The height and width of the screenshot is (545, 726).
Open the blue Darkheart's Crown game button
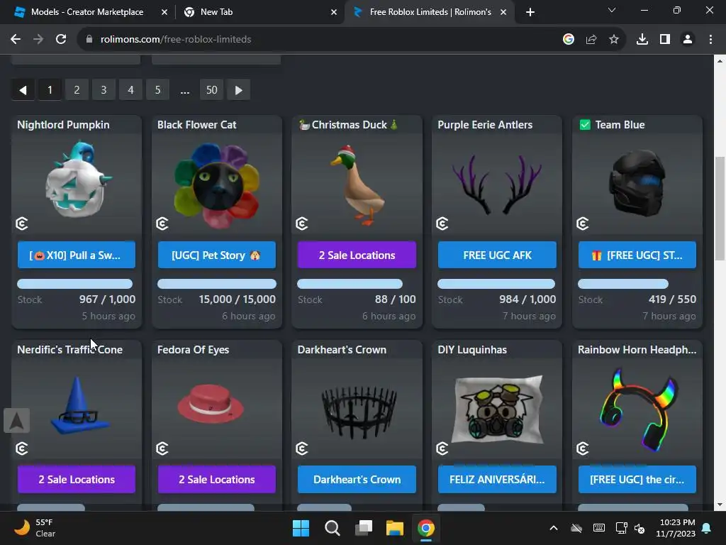click(x=357, y=479)
